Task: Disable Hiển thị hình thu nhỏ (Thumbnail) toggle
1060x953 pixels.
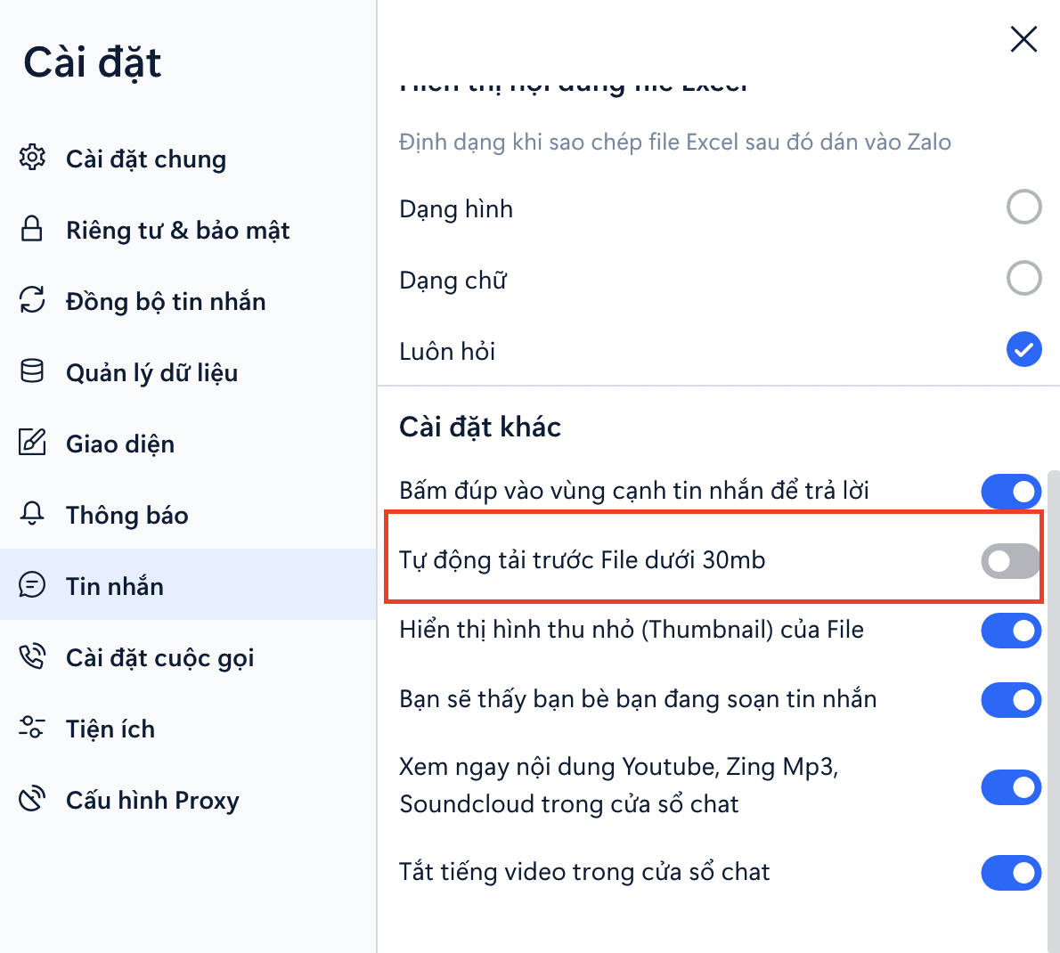Action: point(1010,631)
